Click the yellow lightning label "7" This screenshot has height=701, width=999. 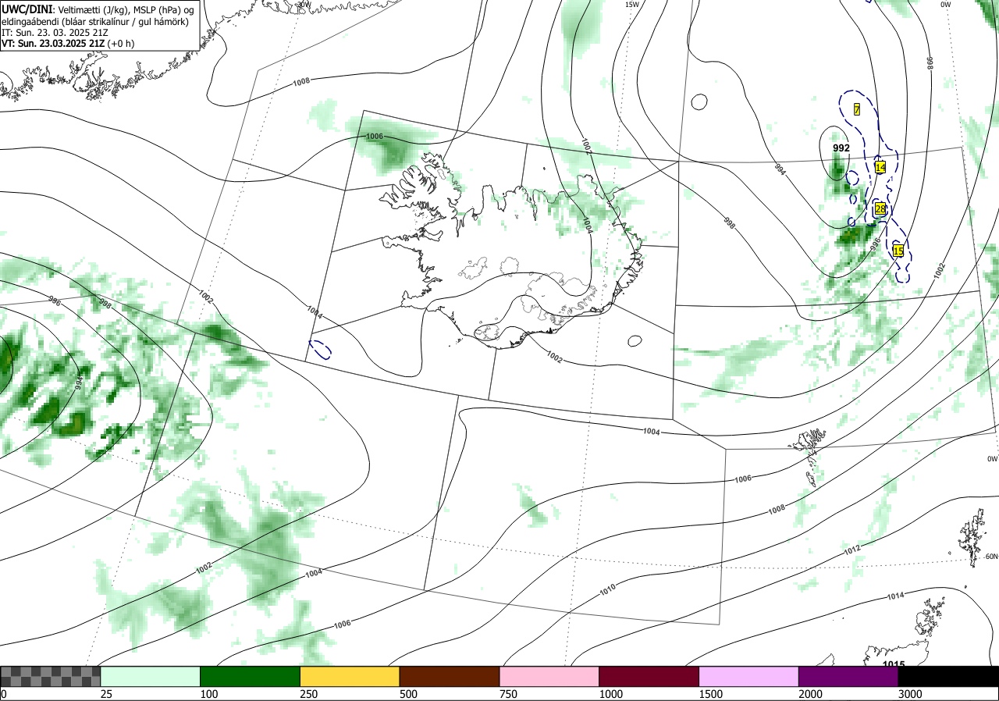[x=856, y=109]
